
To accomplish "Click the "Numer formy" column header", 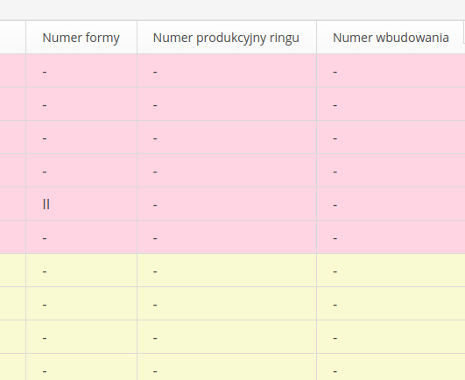I will (x=81, y=38).
